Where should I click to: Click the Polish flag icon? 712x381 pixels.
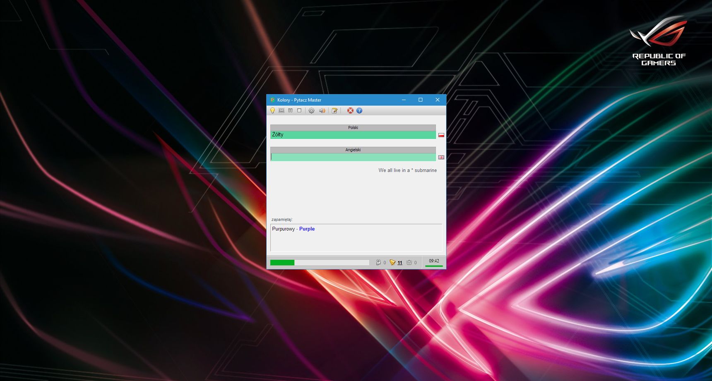[x=441, y=135]
